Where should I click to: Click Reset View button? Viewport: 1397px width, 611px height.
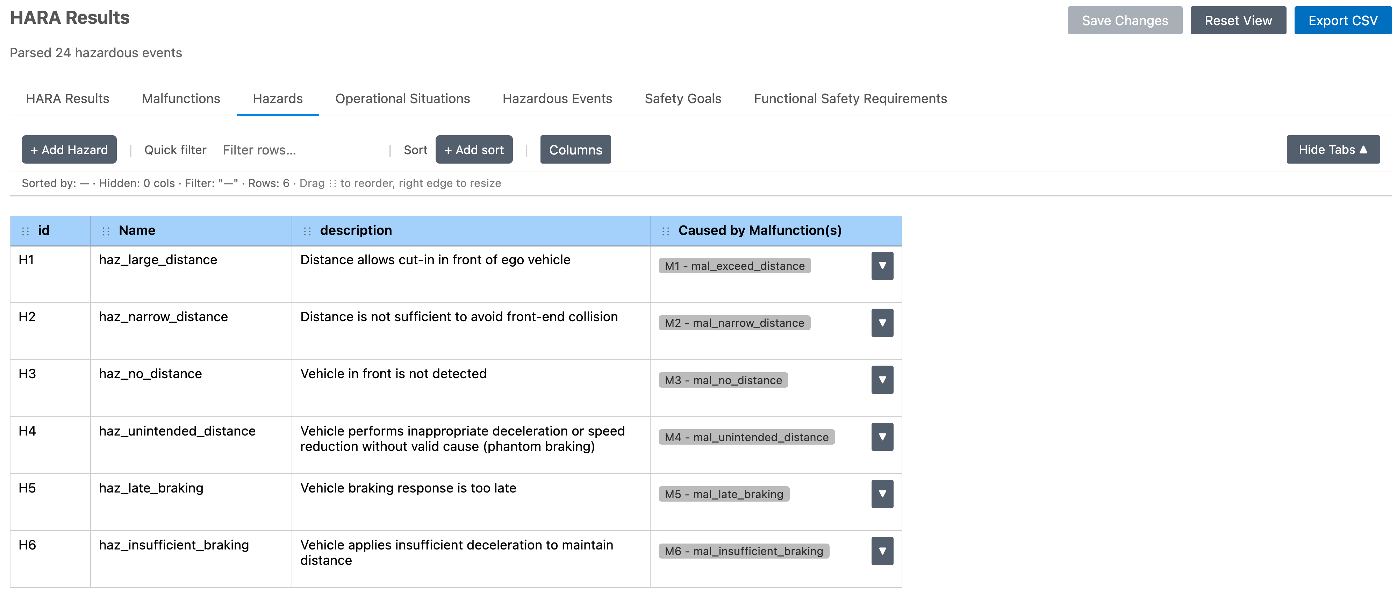tap(1238, 21)
